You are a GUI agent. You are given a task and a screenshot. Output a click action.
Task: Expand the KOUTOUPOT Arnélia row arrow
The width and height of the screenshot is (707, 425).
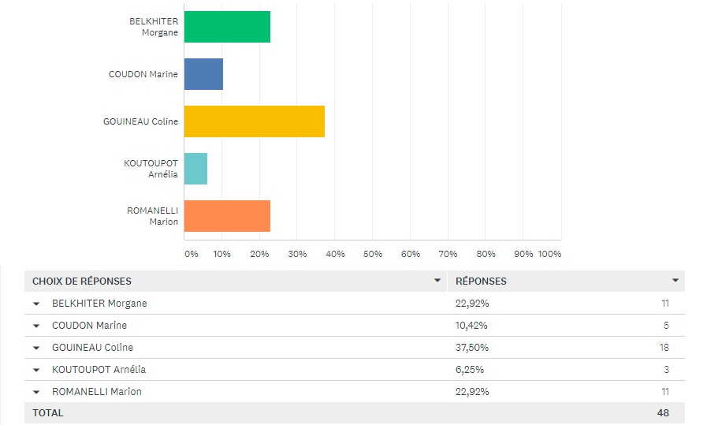pos(36,370)
